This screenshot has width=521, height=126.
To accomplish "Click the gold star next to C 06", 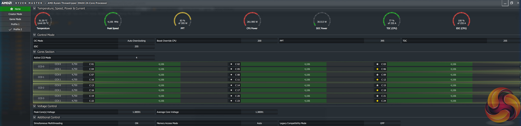I will (377, 69).
